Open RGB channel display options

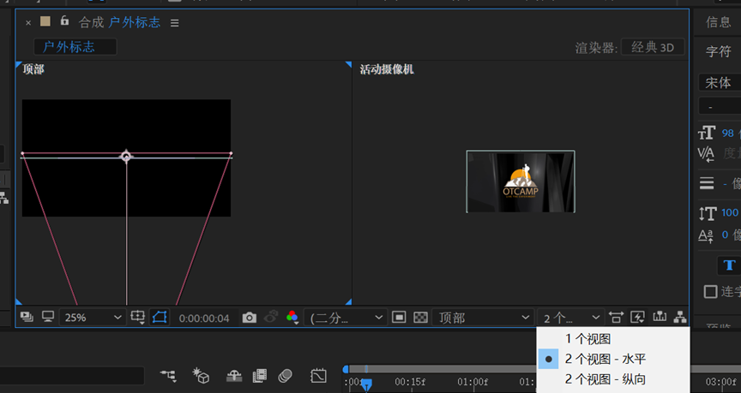[292, 317]
